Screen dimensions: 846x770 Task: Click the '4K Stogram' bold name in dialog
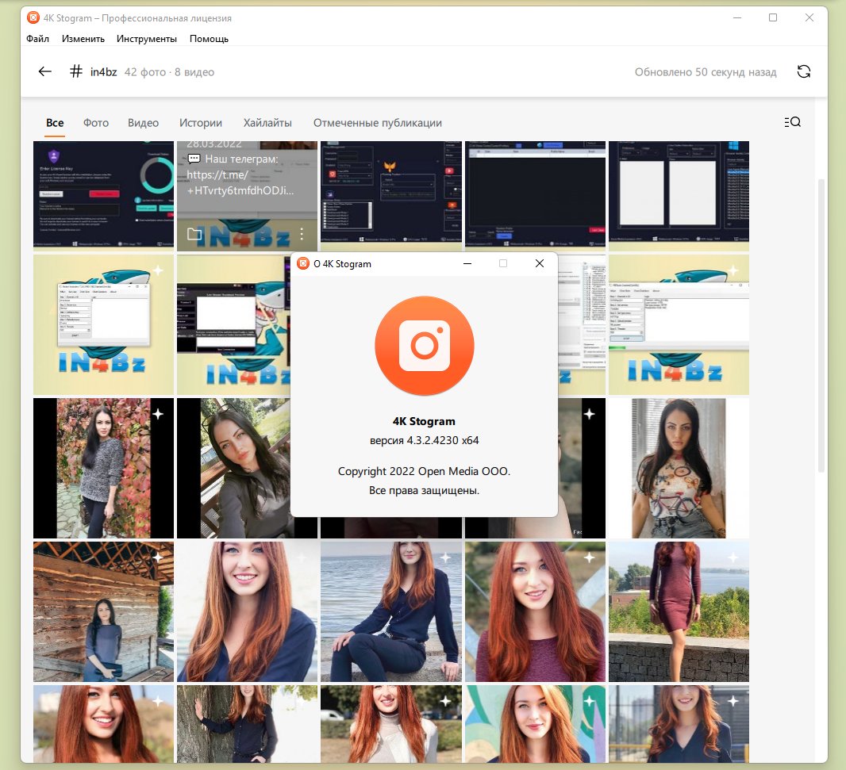[x=424, y=422]
